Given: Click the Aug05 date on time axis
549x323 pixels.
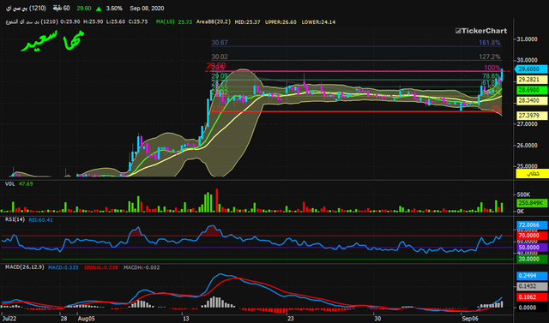Looking at the screenshot, I should [x=86, y=319].
